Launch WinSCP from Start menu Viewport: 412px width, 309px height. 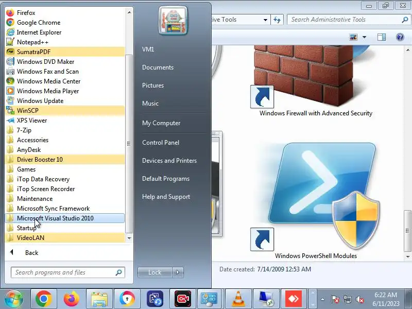coord(65,110)
